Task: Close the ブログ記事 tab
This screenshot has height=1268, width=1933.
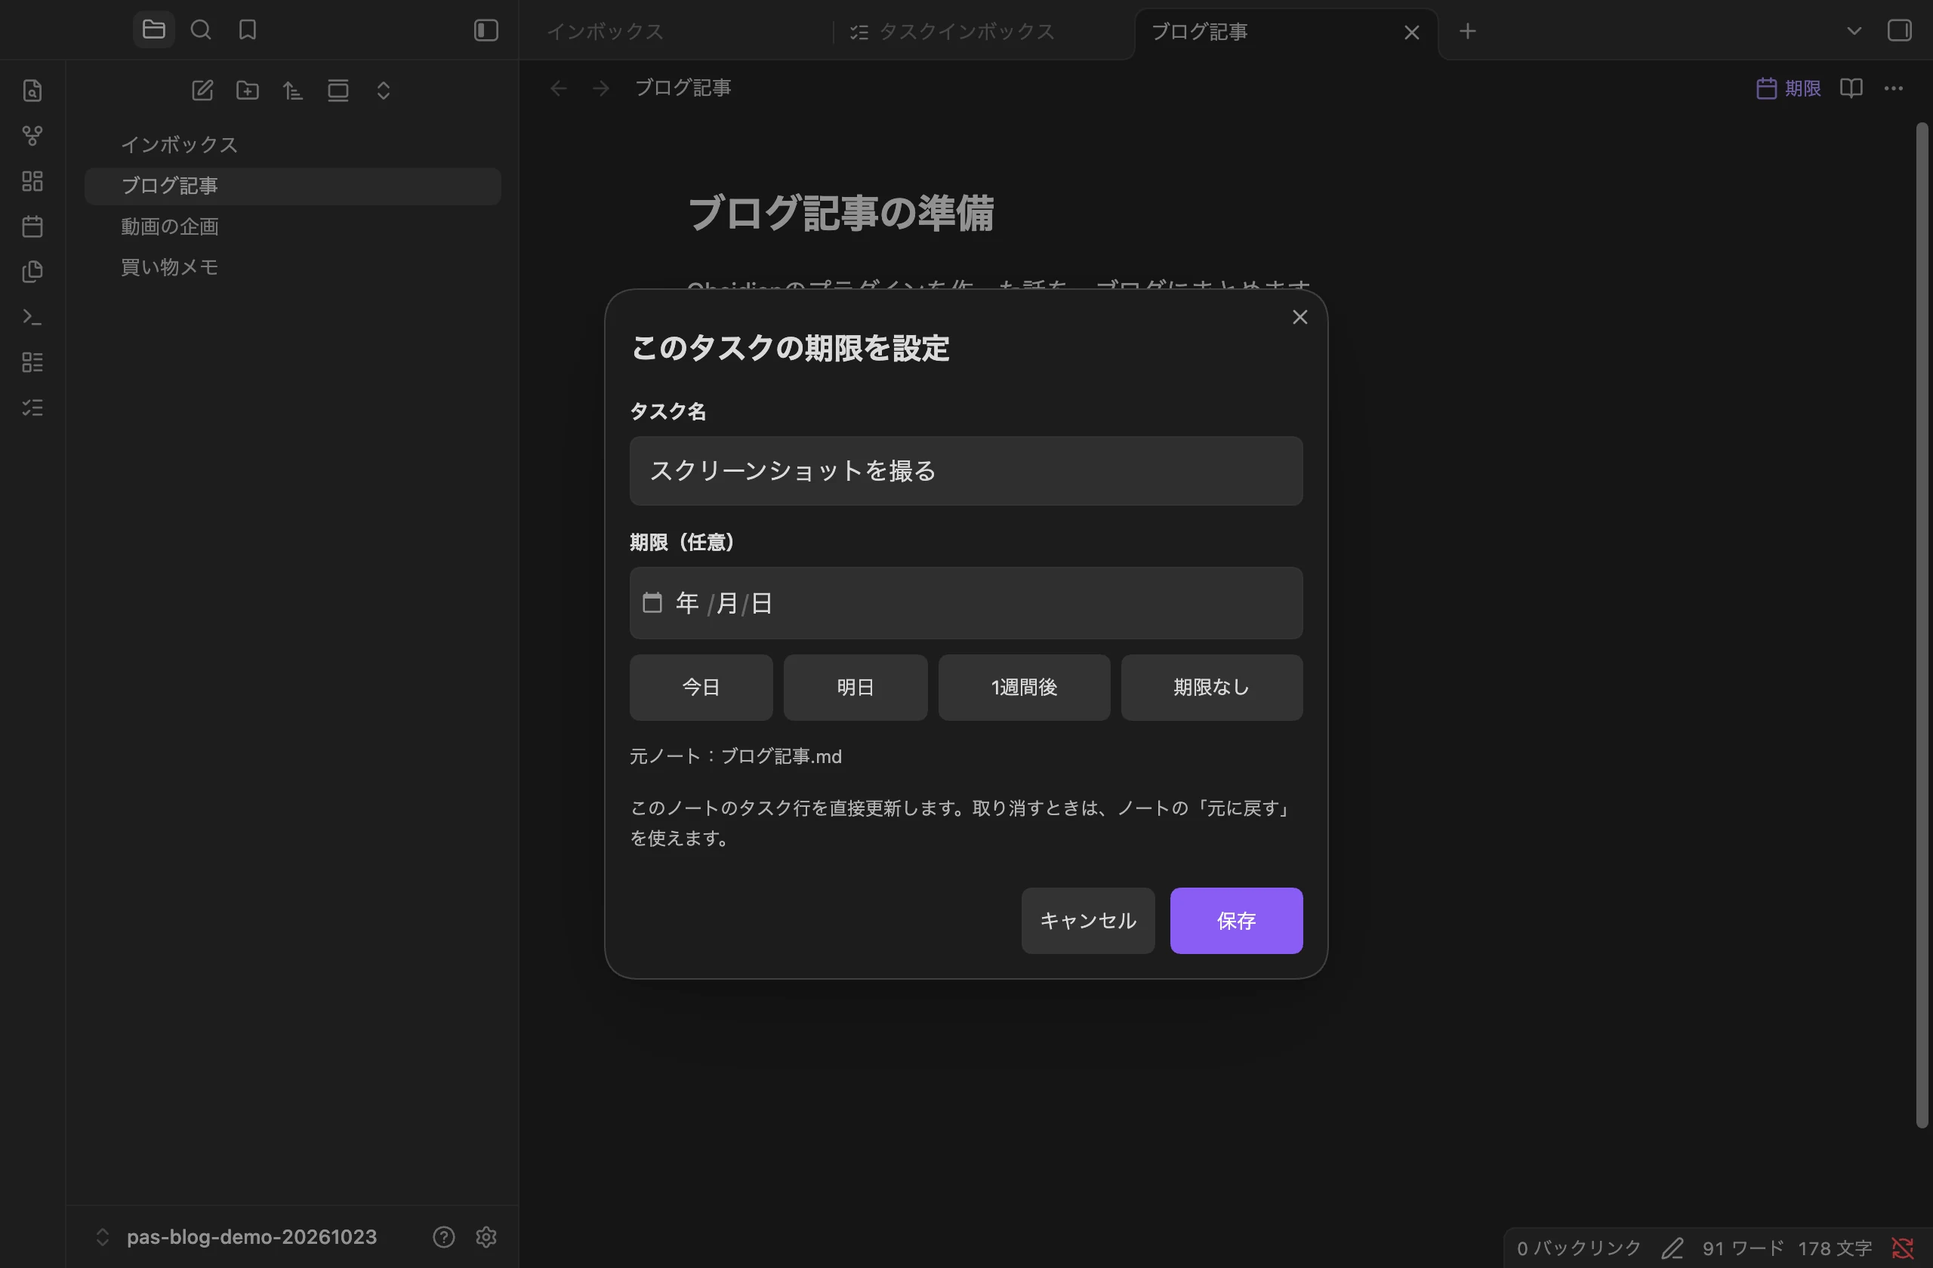Action: 1411,32
